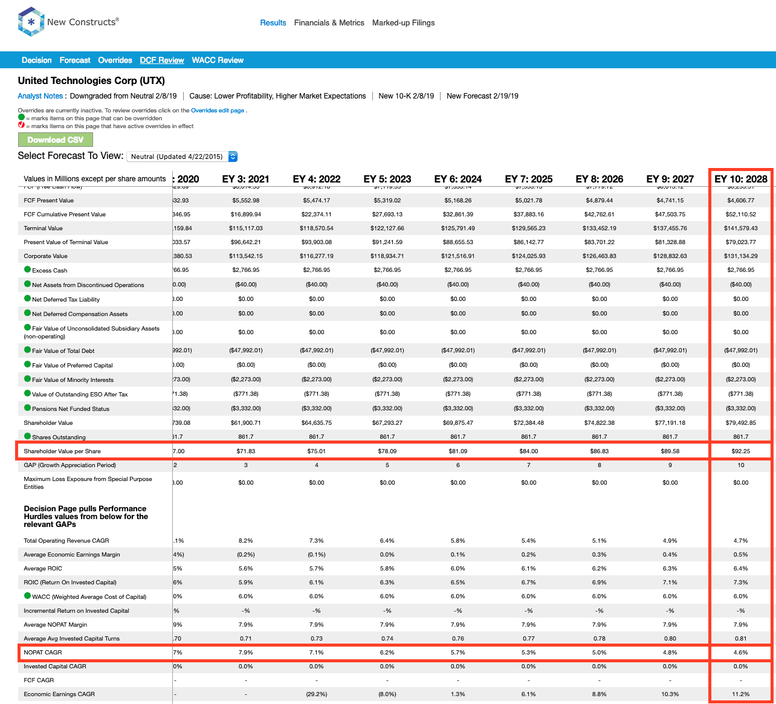Go to the Decision page
This screenshot has width=776, height=704.
coord(37,60)
